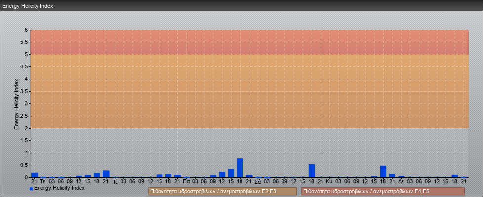Click the bar at 21 just before Πέ

106,174
